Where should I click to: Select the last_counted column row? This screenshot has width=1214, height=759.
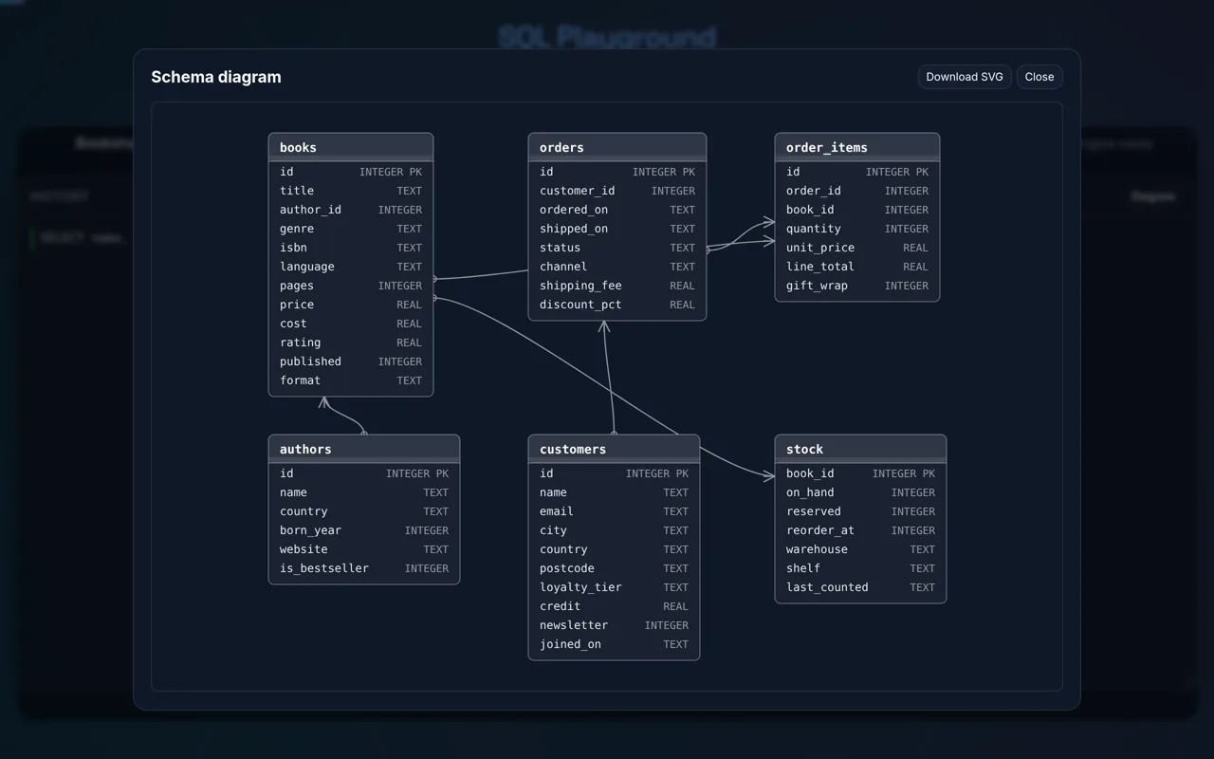click(x=860, y=587)
